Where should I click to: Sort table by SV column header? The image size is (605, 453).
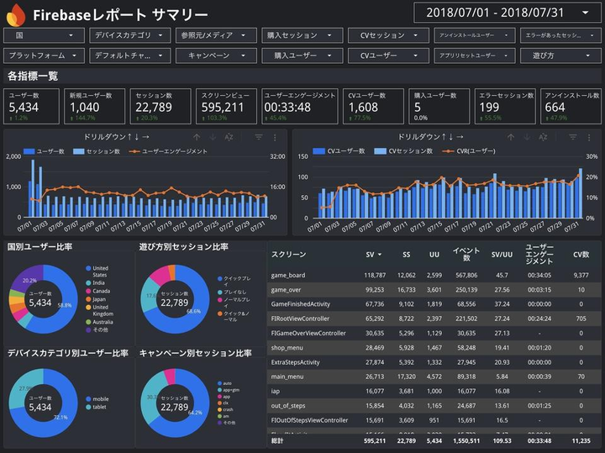pyautogui.click(x=373, y=255)
